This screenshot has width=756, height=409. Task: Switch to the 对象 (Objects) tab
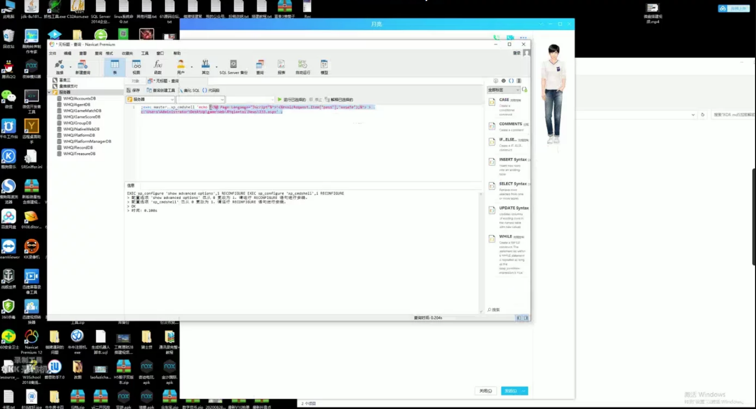tap(135, 81)
